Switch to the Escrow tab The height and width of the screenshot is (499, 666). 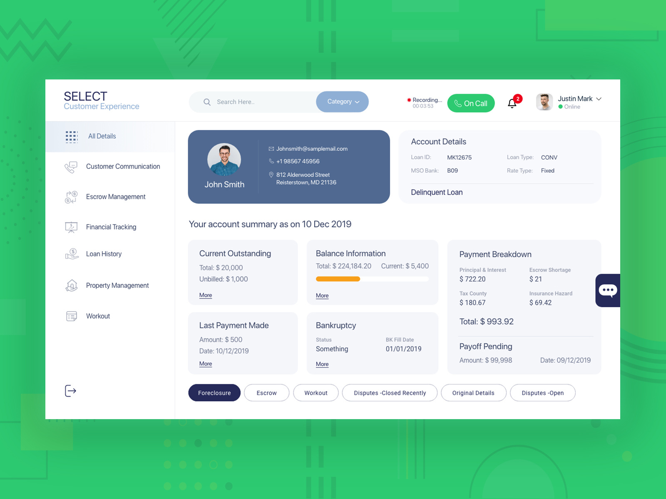click(266, 393)
